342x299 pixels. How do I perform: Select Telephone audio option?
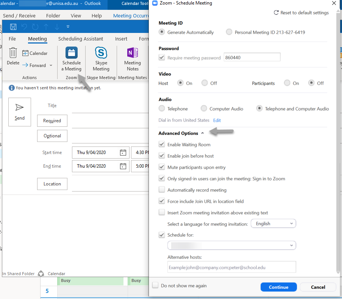(x=162, y=108)
